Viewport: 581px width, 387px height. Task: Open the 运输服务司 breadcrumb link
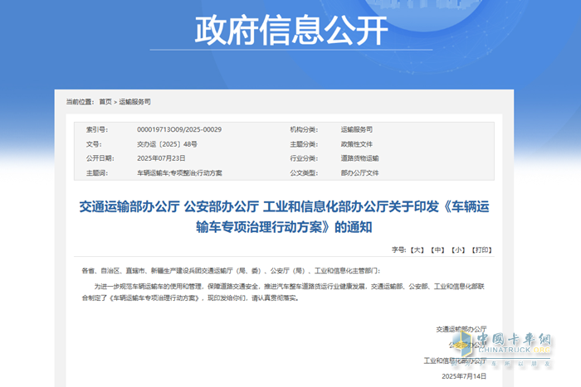point(134,102)
